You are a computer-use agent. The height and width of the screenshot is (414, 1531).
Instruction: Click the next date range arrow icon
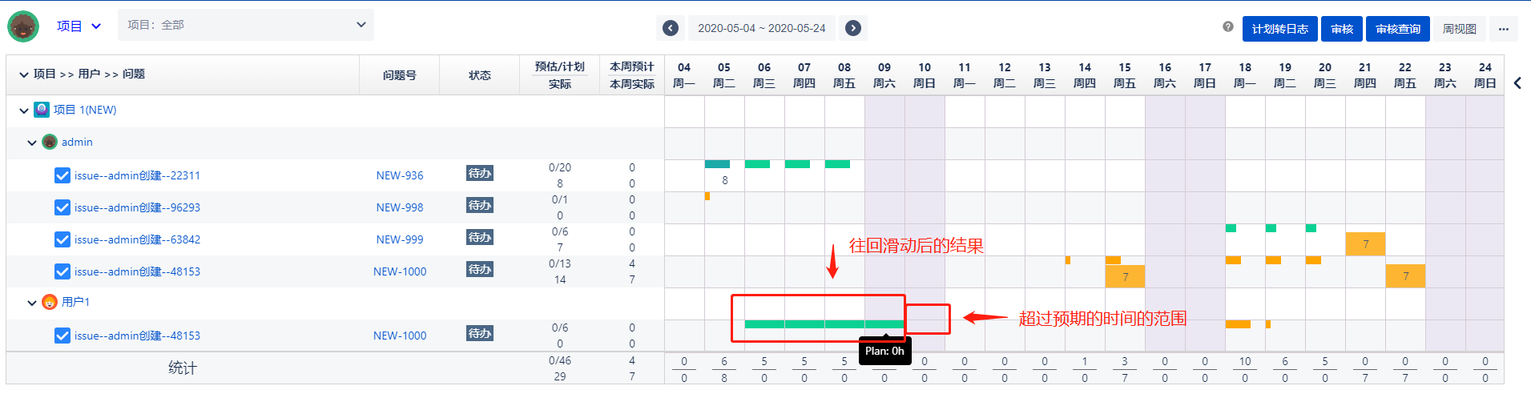coord(853,28)
